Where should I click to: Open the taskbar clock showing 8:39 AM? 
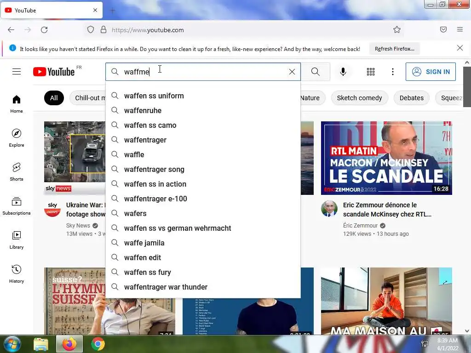point(448,344)
